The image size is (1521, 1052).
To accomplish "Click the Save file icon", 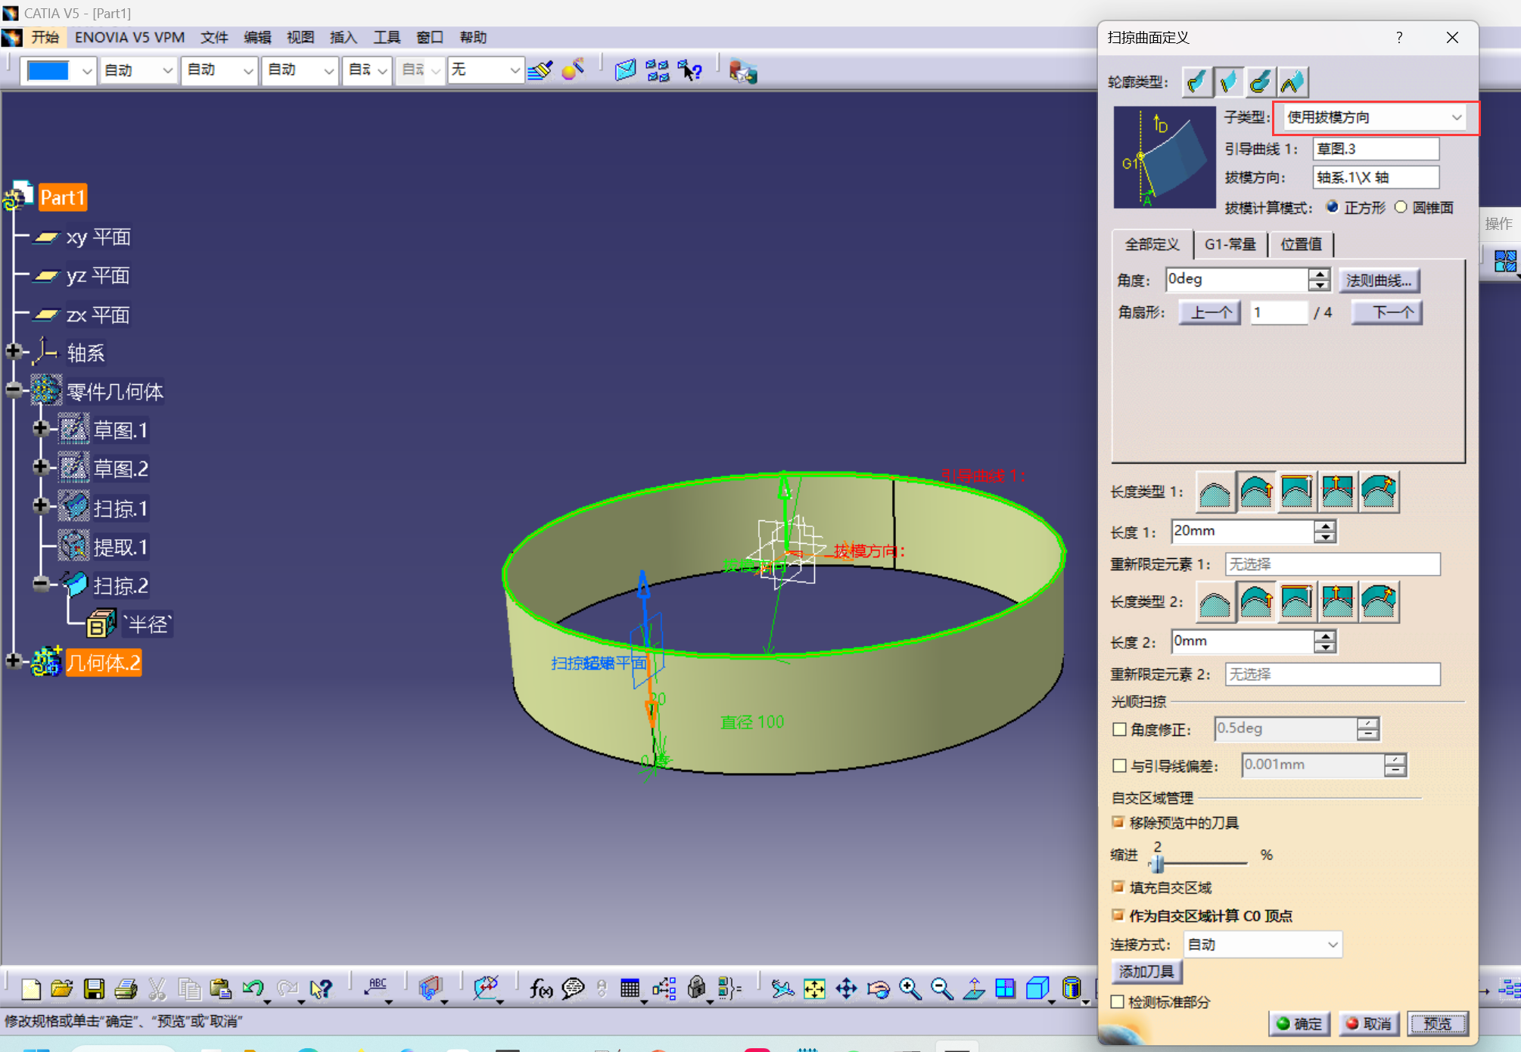I will click(x=94, y=988).
